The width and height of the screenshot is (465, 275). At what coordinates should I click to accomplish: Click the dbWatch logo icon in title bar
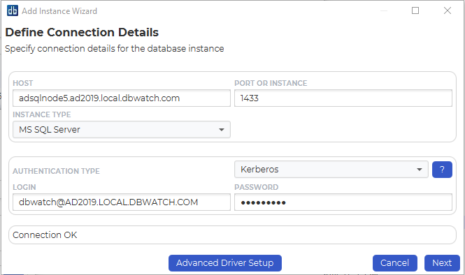tap(13, 11)
